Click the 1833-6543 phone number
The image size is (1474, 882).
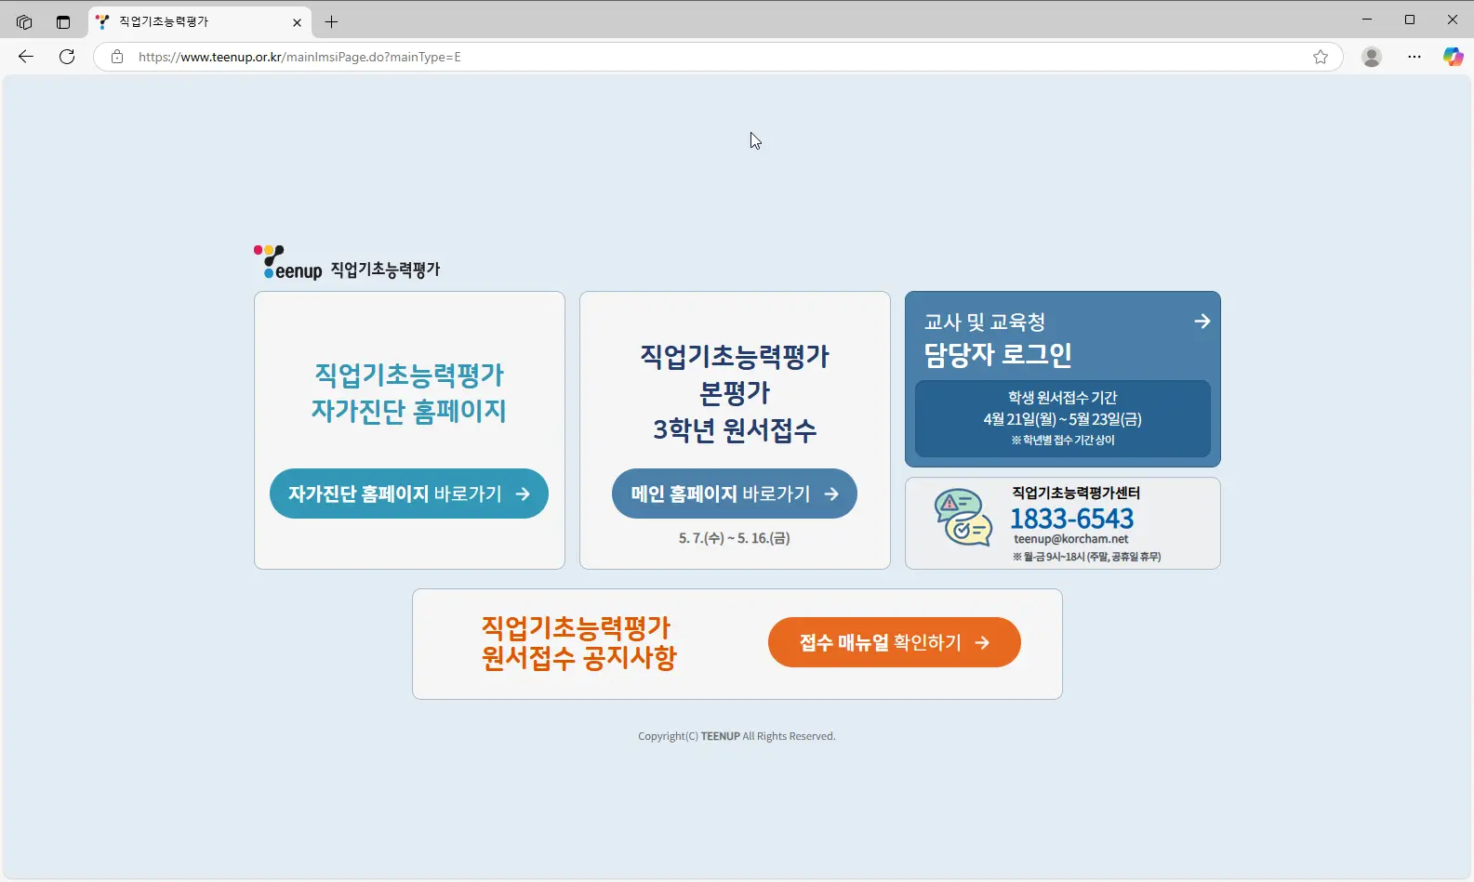(1072, 518)
